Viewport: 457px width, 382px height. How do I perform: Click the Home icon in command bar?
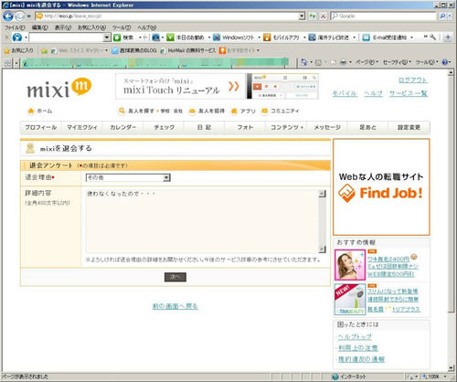(303, 62)
